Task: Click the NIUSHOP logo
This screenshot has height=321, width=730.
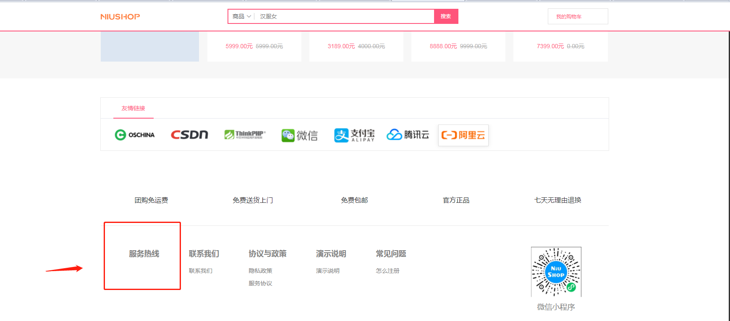Action: pos(120,17)
